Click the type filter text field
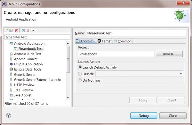Viewport: 192px width, 125px height. tap(37, 37)
